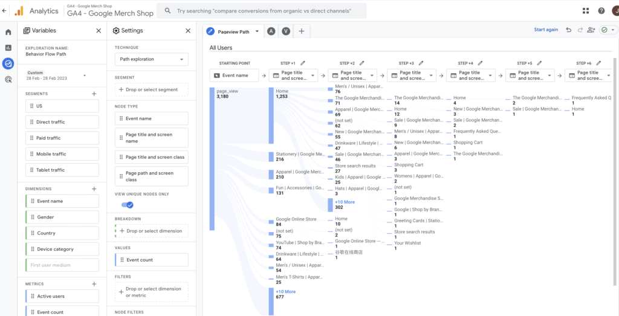Open the custom date range dropdown
The image size is (619, 316).
click(56, 76)
